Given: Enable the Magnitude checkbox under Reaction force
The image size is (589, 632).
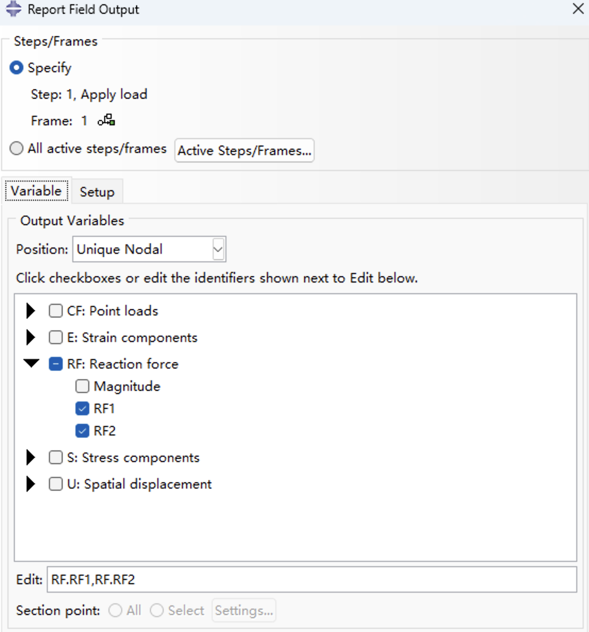Looking at the screenshot, I should 82,386.
